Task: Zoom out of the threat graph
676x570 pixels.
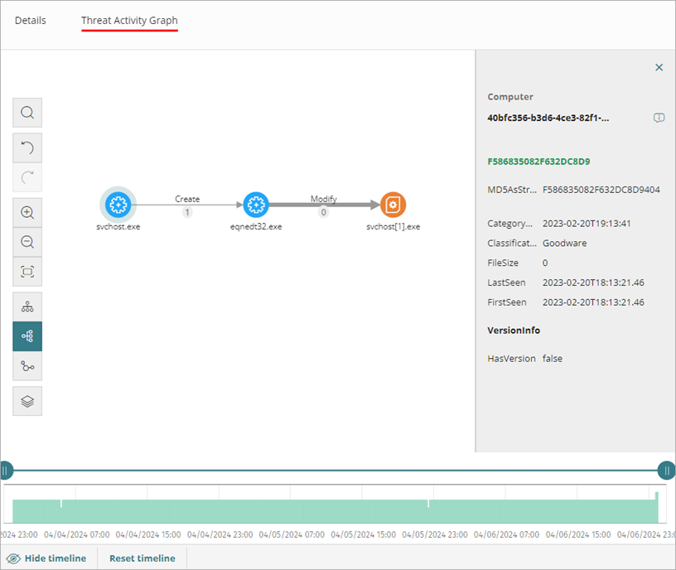Action: [x=27, y=242]
